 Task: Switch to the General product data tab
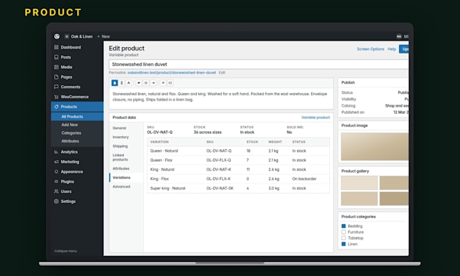click(x=120, y=128)
